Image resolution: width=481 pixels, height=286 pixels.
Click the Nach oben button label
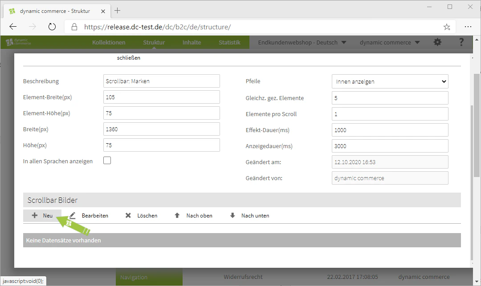click(200, 216)
